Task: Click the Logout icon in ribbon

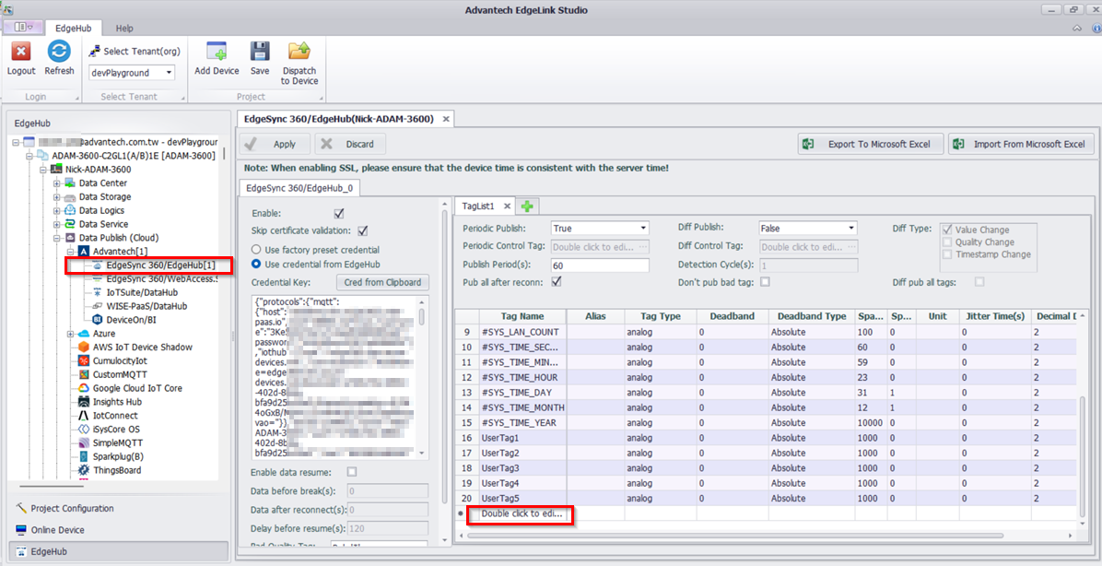Action: point(21,53)
